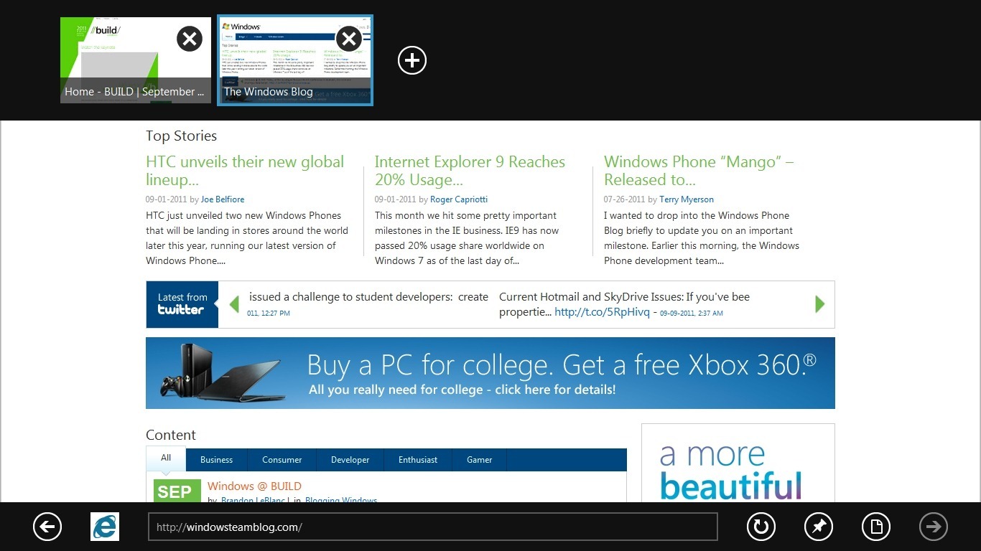Click the 'Top Stories' heading
The width and height of the screenshot is (981, 551).
point(181,136)
